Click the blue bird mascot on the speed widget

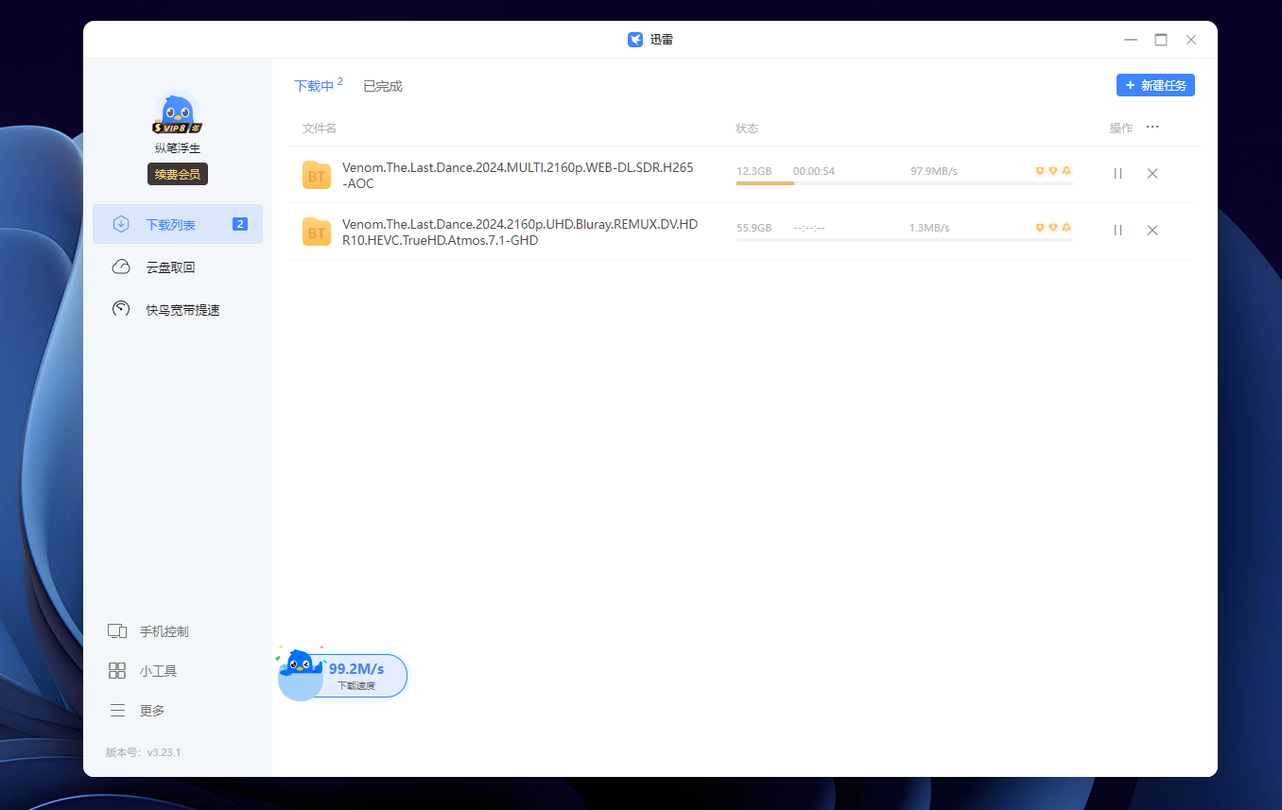pos(301,664)
